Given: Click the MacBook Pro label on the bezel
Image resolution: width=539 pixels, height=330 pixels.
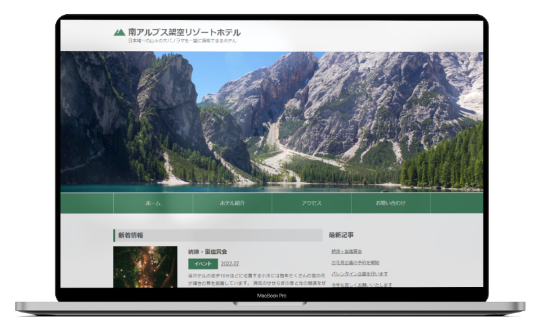Looking at the screenshot, I should [272, 295].
